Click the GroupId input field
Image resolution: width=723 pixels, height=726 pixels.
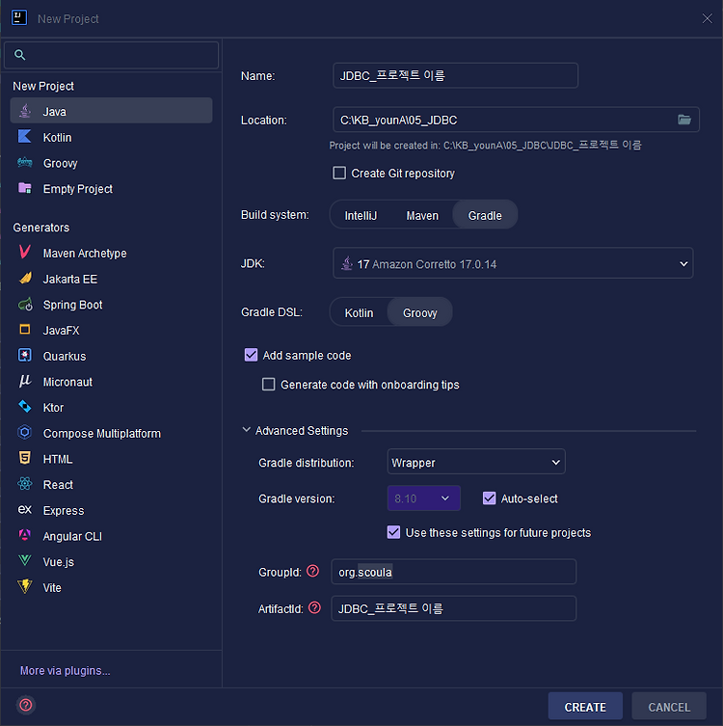(454, 572)
